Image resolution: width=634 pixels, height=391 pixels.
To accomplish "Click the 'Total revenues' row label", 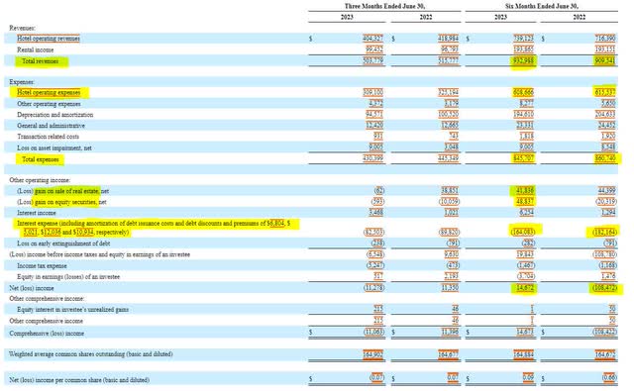I will (x=40, y=61).
